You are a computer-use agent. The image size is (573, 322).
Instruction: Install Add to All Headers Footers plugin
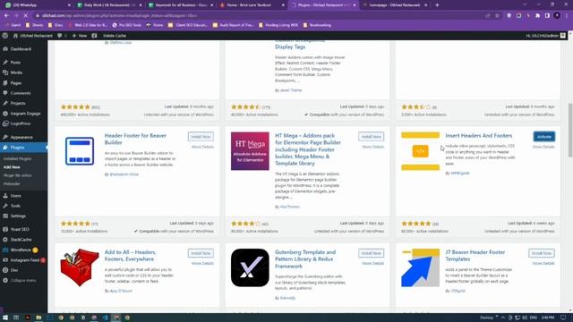pos(201,253)
